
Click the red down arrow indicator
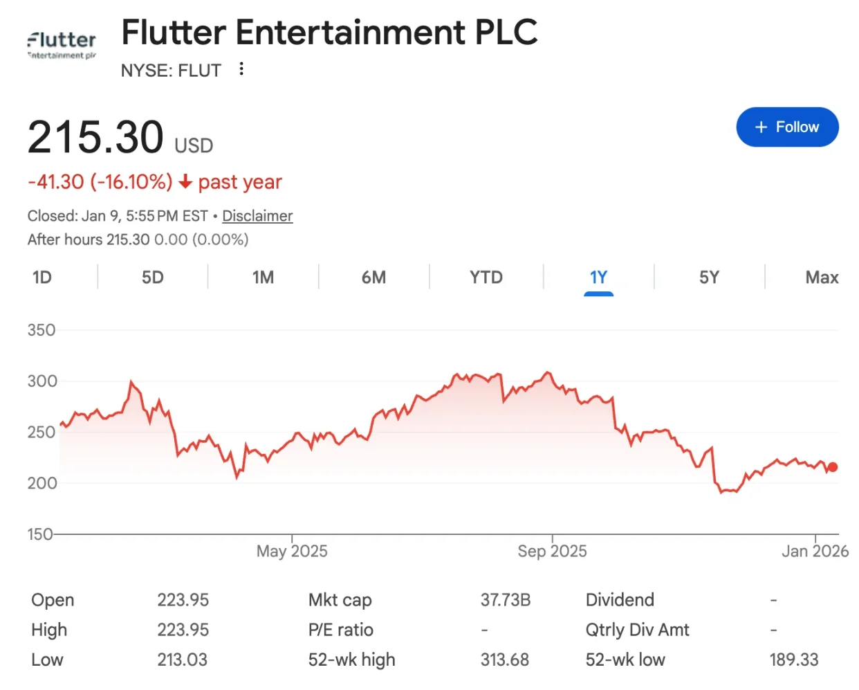185,182
